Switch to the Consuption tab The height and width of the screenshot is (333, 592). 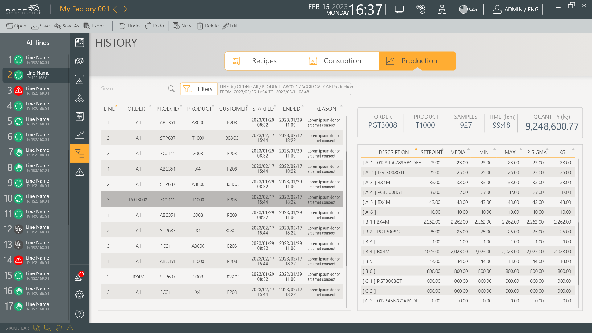coord(340,61)
